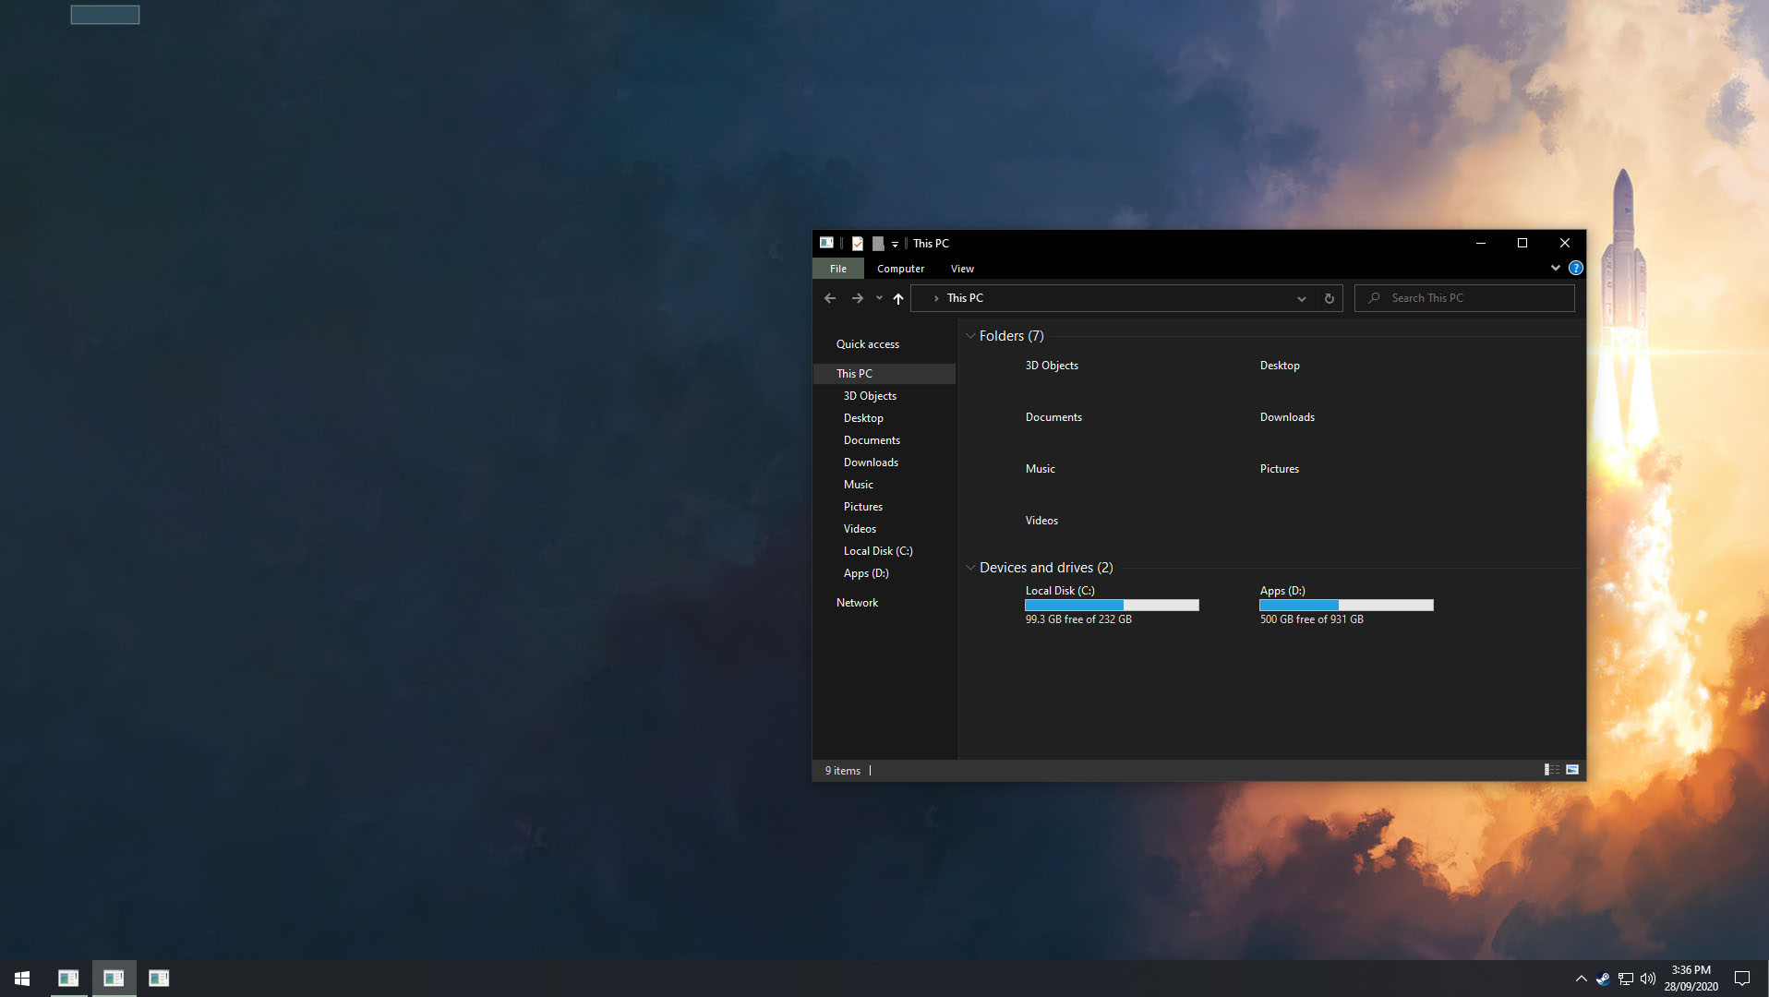This screenshot has height=997, width=1769.
Task: Switch to large thumbnails view in status bar
Action: coord(1572,770)
